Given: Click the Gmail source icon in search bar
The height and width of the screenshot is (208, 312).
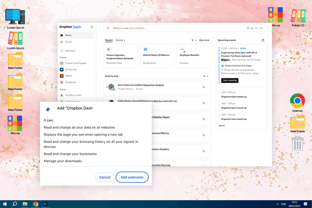Looking at the screenshot, I should [256, 28].
